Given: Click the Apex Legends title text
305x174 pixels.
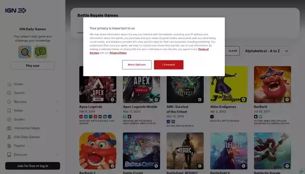Looking at the screenshot, I should [x=91, y=106].
